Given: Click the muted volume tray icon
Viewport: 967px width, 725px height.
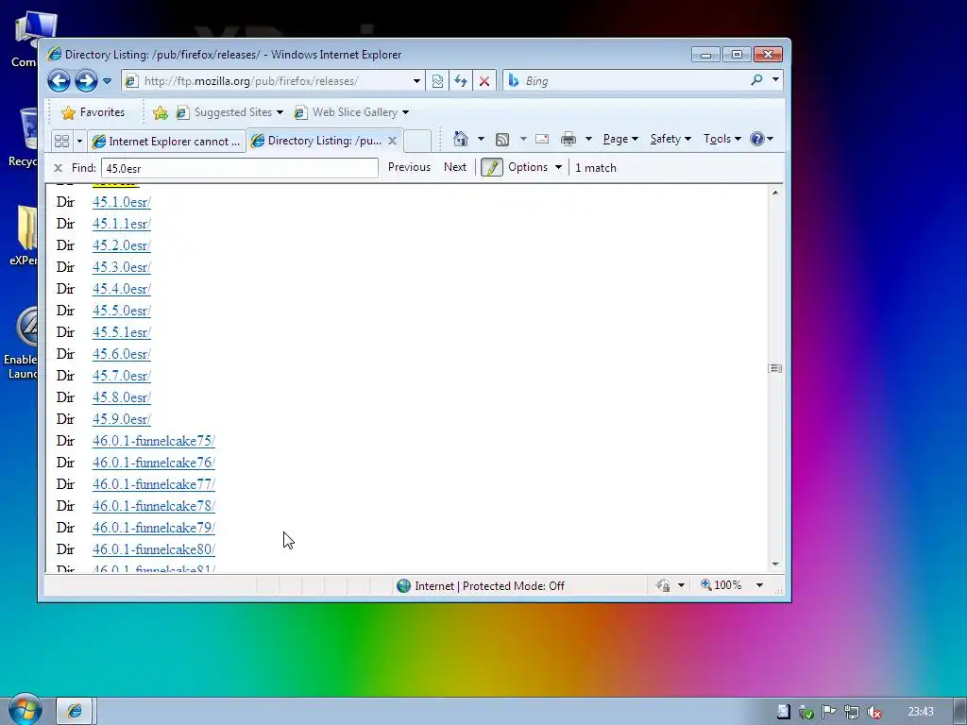Looking at the screenshot, I should point(874,712).
